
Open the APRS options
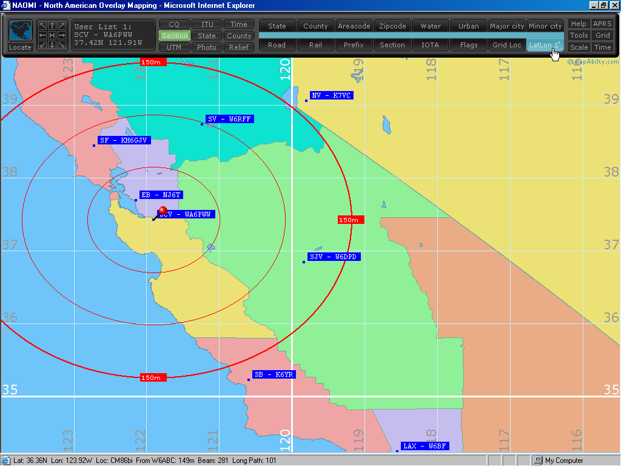click(x=602, y=24)
